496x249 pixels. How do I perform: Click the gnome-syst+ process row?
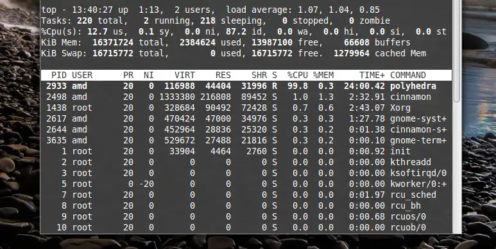pyautogui.click(x=246, y=118)
